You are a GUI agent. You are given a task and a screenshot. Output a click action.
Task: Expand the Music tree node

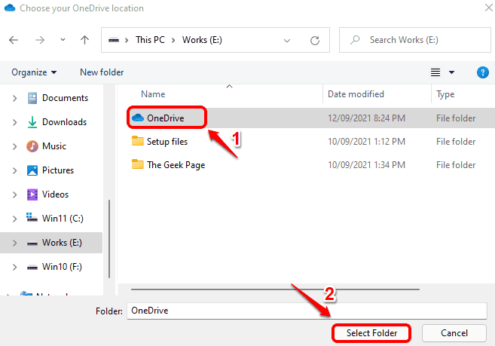pos(14,146)
